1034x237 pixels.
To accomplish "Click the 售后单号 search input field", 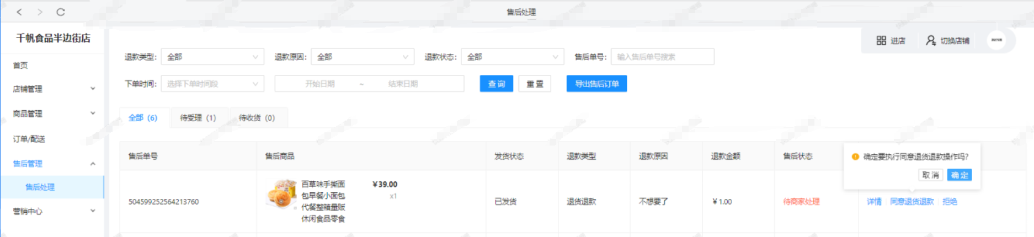I will click(662, 57).
